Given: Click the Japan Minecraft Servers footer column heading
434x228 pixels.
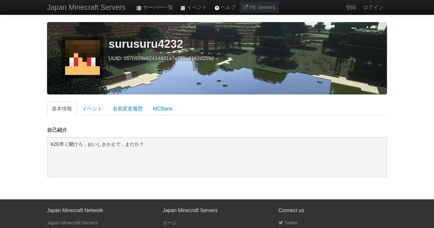Looking at the screenshot, I should (x=190, y=210).
